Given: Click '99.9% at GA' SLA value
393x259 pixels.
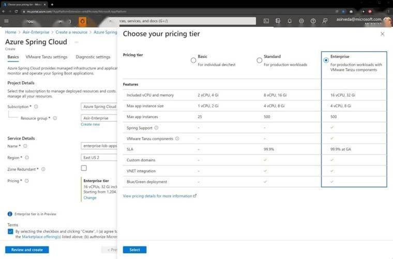Looking at the screenshot, I should [341, 149].
